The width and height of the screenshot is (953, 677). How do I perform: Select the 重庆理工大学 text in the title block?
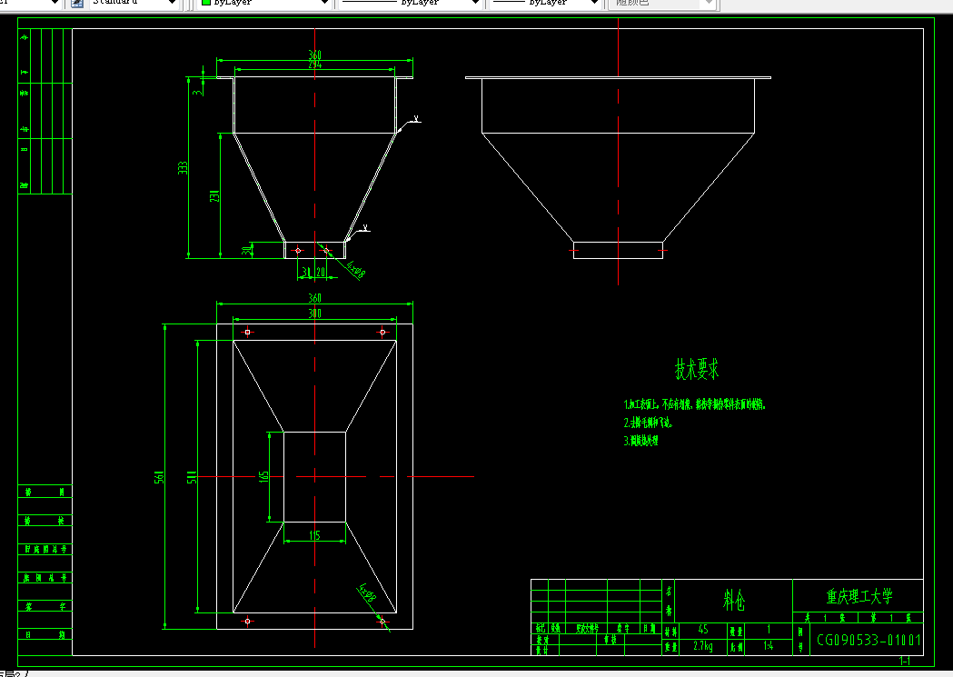[x=859, y=596]
